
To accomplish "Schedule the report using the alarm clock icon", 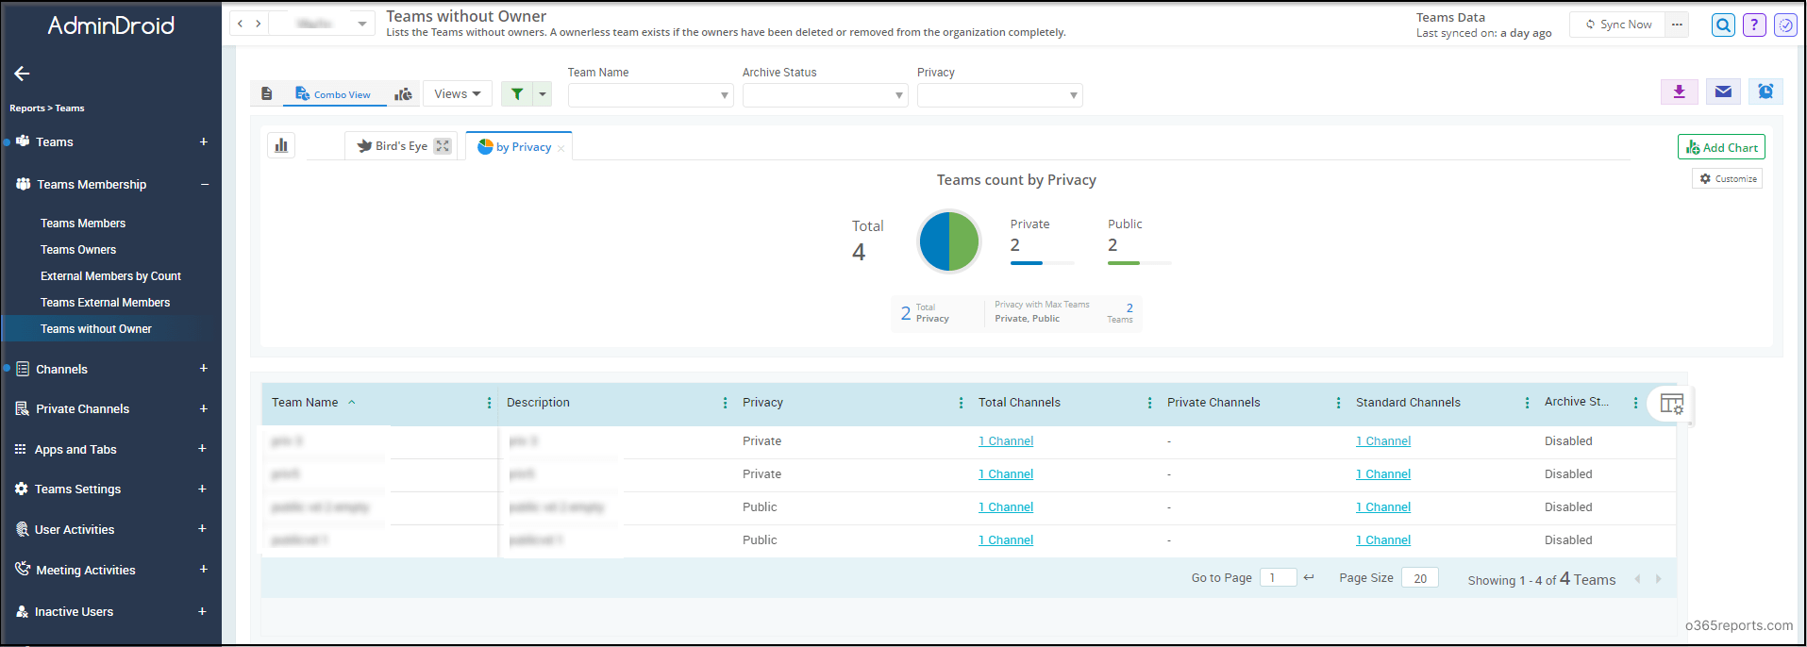I will click(x=1765, y=91).
